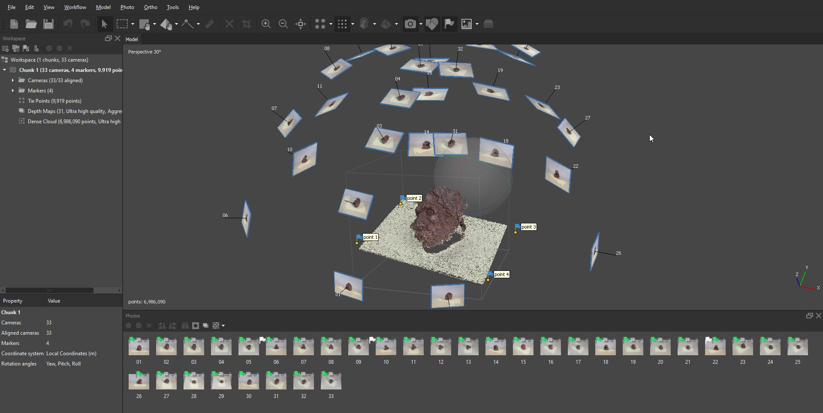This screenshot has width=823, height=413.
Task: Expand the Markers (4) folder
Action: pos(13,90)
